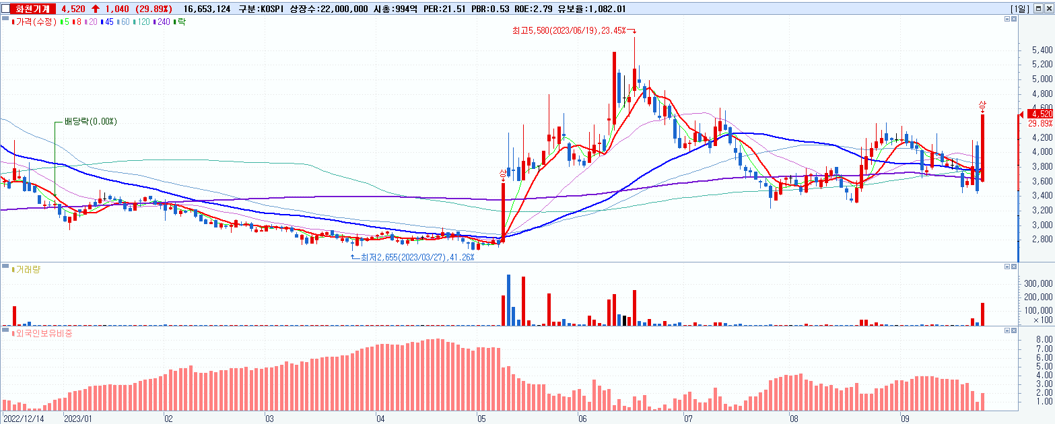Maximize the chart window next to [1일]
The height and width of the screenshot is (424, 1055).
1037,9
